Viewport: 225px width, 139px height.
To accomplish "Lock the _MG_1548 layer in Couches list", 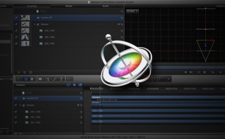I will pyautogui.click(x=121, y=31).
